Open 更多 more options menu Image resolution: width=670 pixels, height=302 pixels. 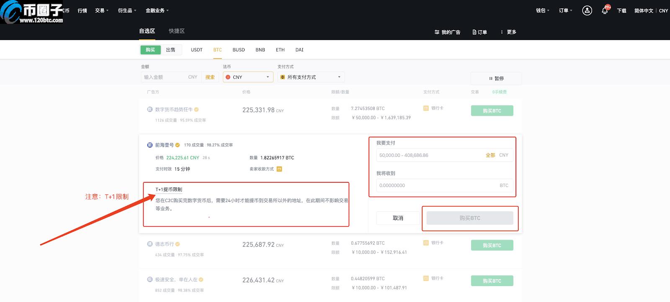(508, 32)
